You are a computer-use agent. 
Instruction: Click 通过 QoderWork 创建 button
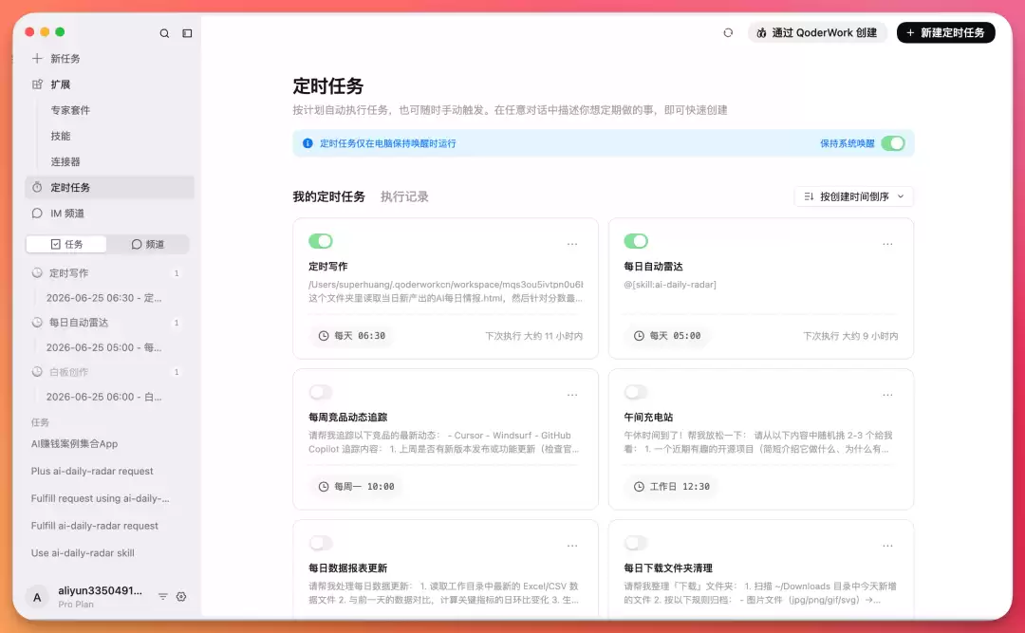[816, 32]
